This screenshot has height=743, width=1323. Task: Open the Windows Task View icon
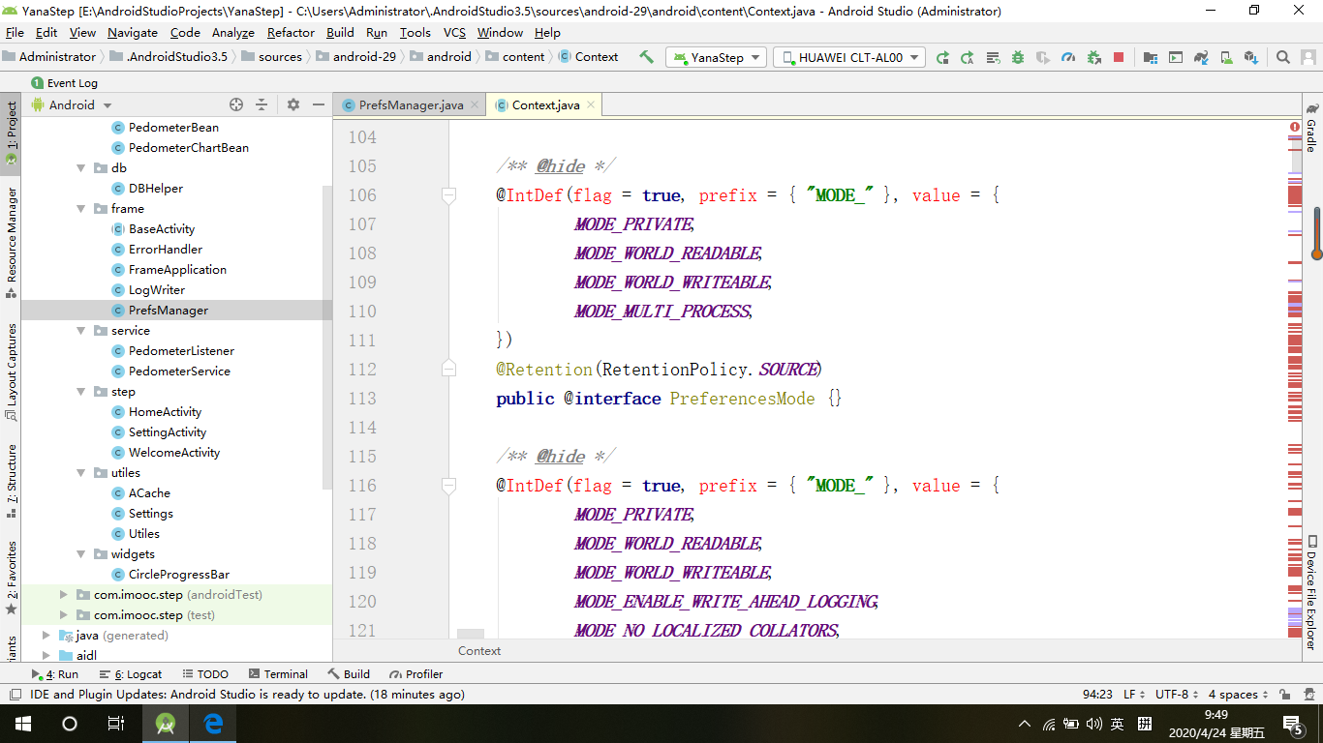(x=115, y=724)
